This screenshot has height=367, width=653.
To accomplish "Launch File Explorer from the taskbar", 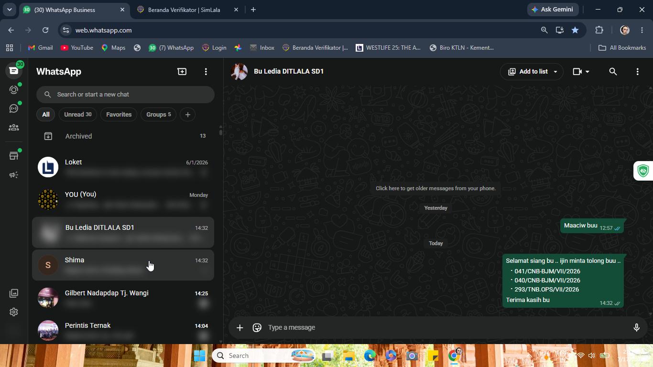I will 348,356.
